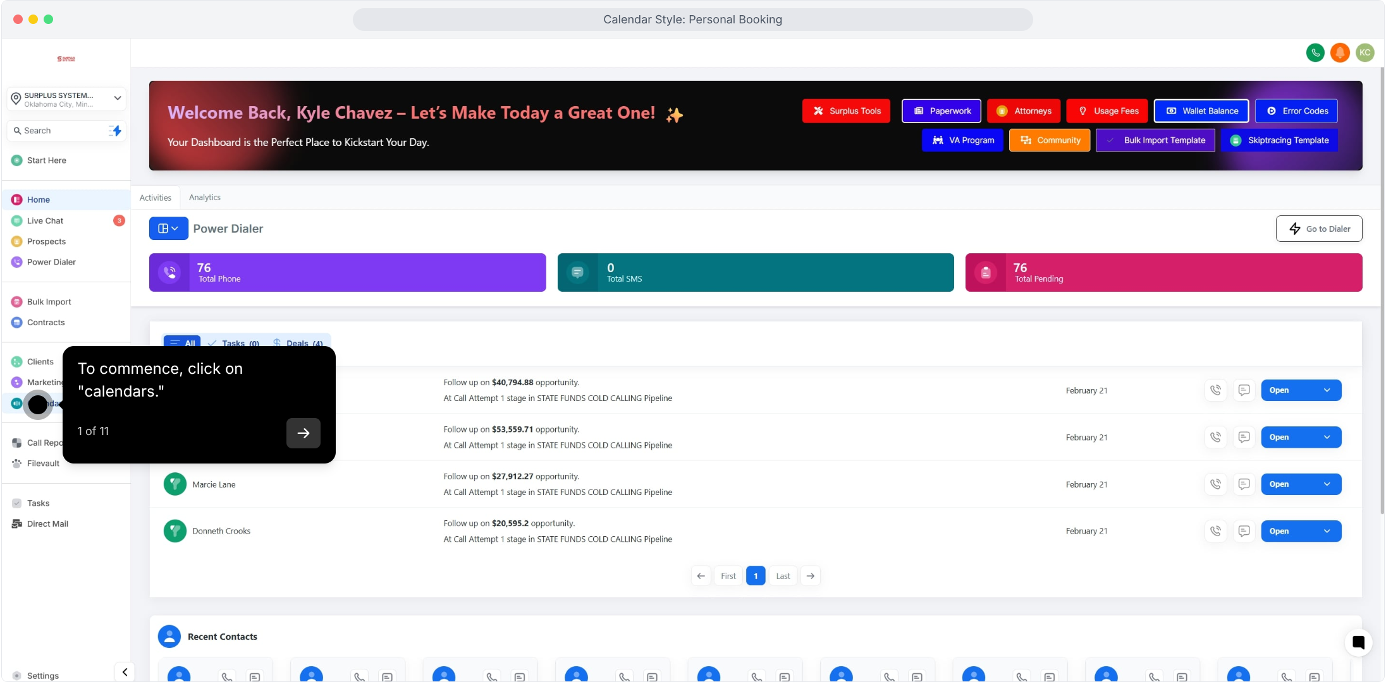The image size is (1386, 682).
Task: Go to next page with pagination arrow
Action: click(x=811, y=576)
